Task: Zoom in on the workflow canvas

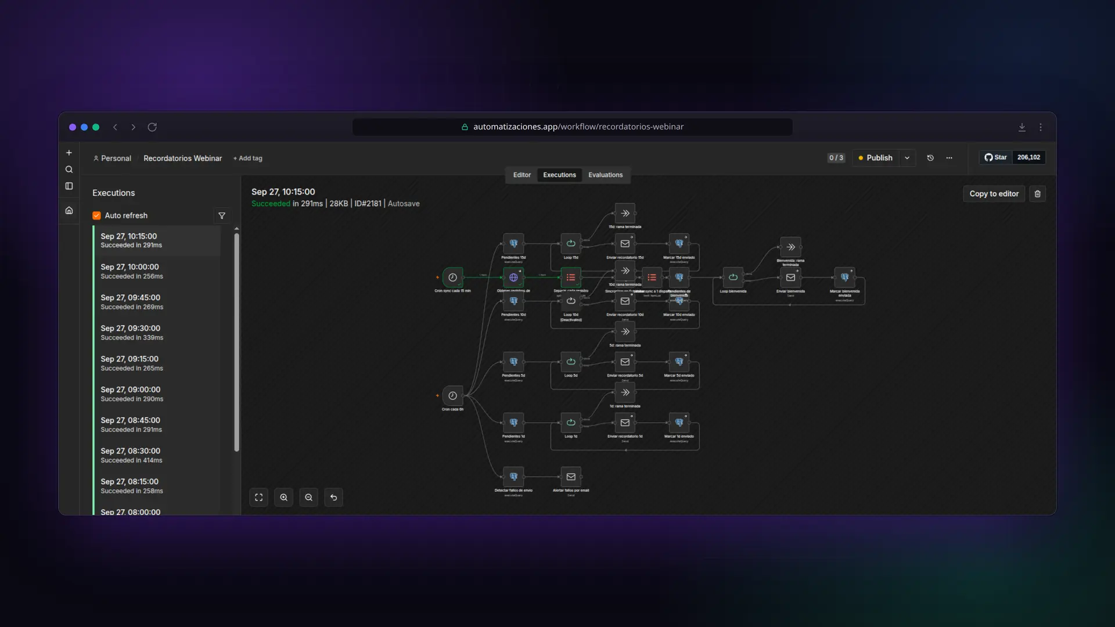Action: (284, 498)
